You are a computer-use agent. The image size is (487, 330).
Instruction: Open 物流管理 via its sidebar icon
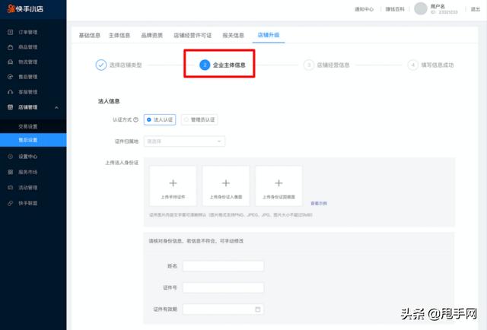click(10, 62)
